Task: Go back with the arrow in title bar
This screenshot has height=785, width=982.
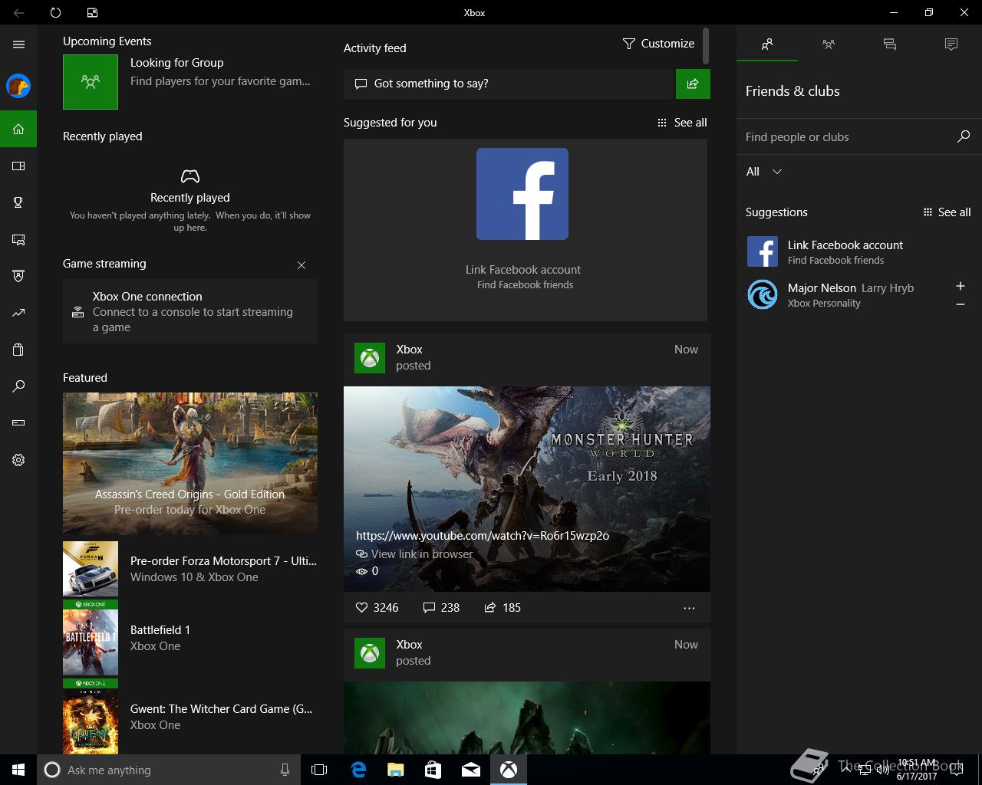Action: (18, 12)
